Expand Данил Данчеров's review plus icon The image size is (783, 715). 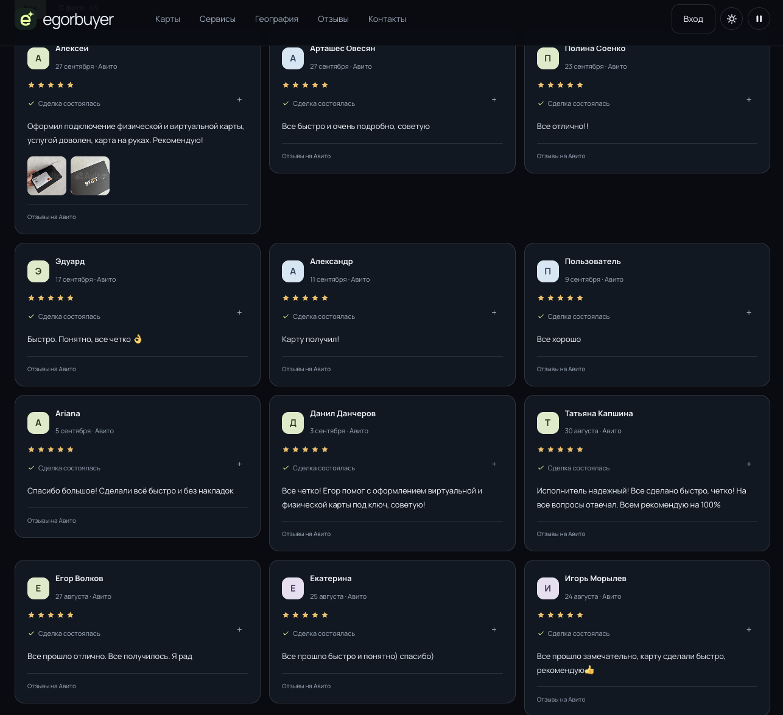[x=494, y=464]
